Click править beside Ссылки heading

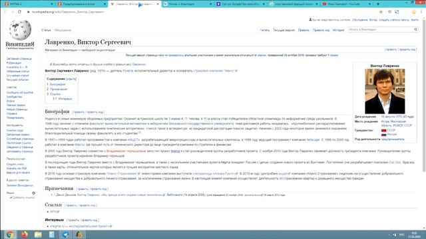point(71,205)
